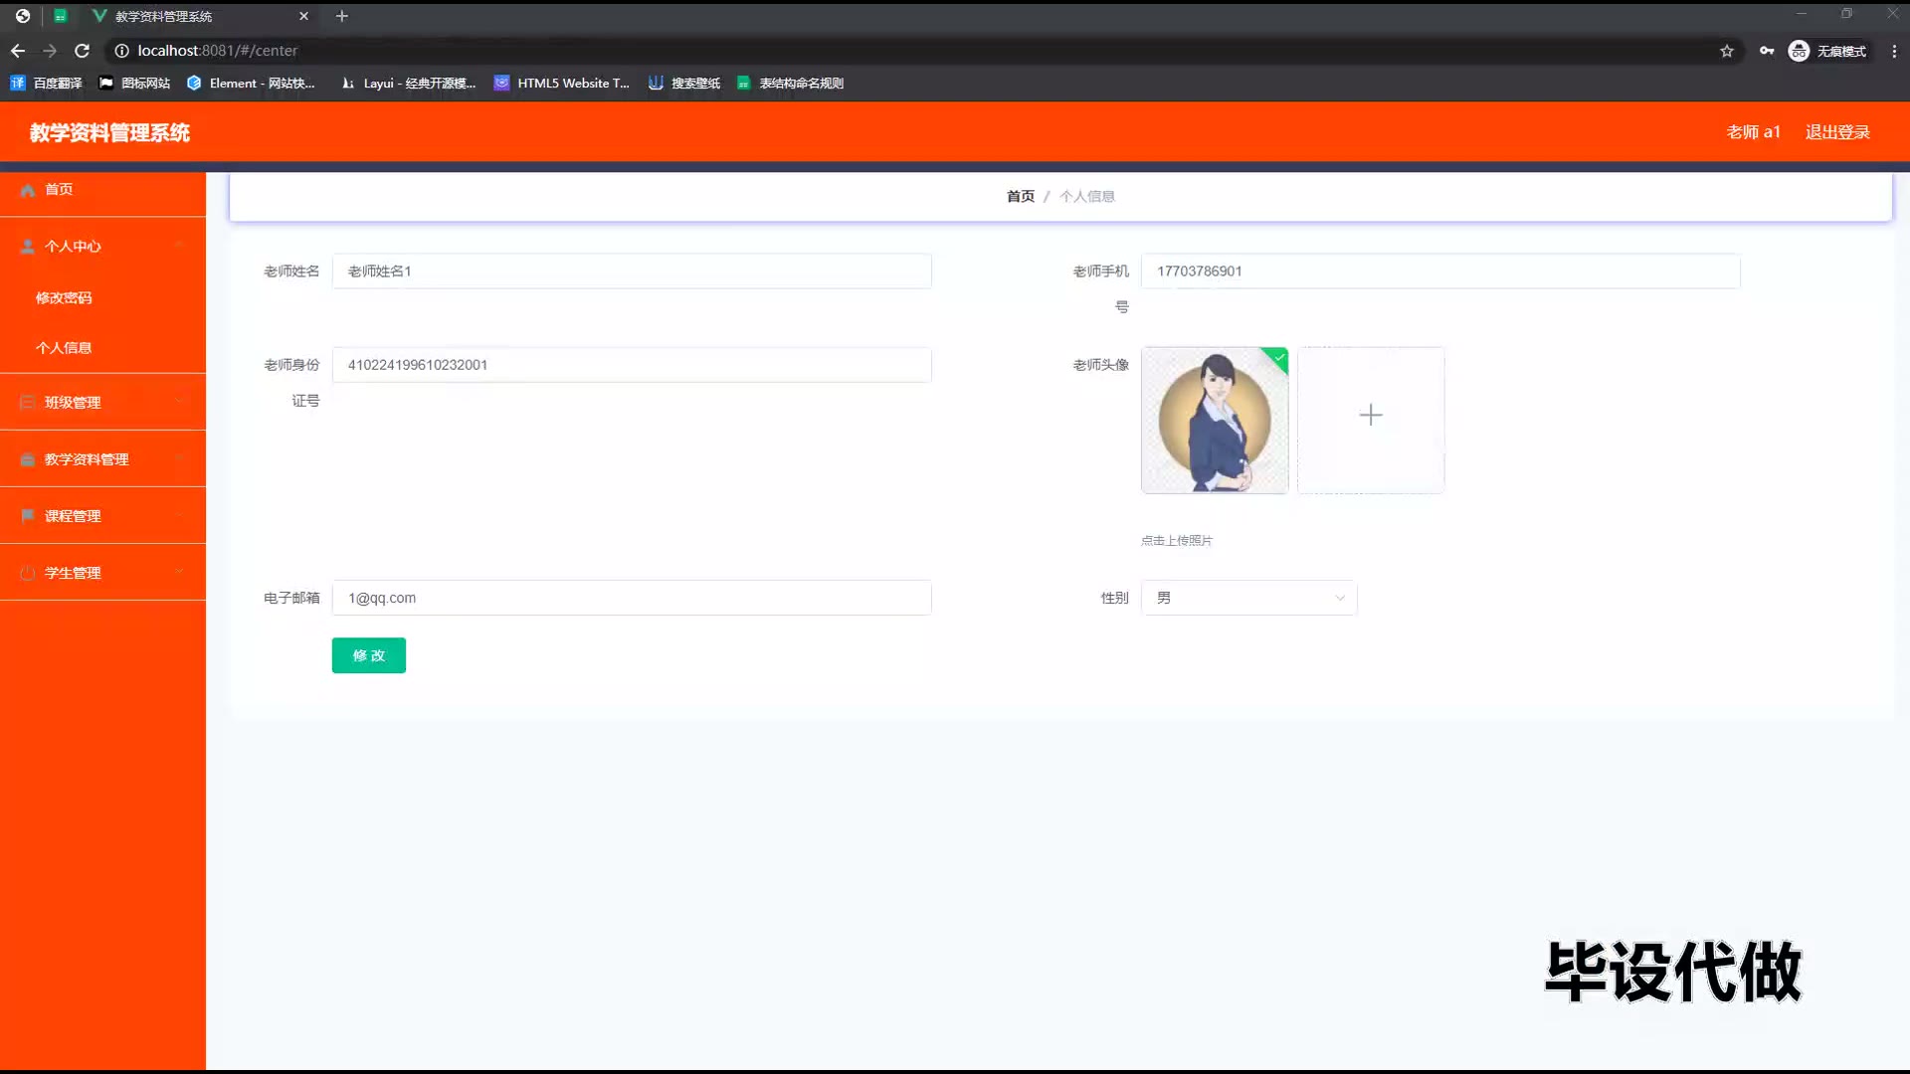The height and width of the screenshot is (1074, 1910).
Task: Reload the page with refresh icon
Action: coord(83,51)
